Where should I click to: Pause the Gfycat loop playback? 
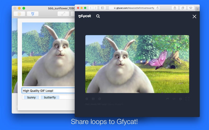coord(93,99)
